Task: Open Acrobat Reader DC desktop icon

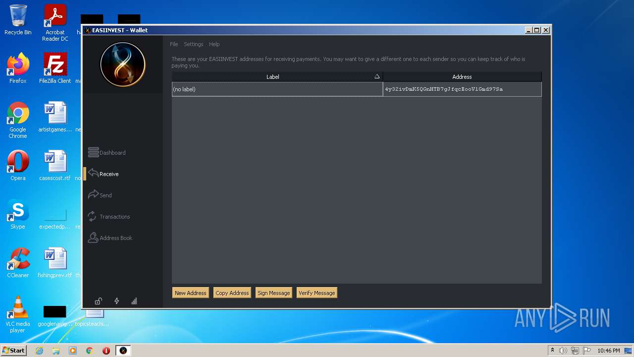Action: tap(55, 22)
